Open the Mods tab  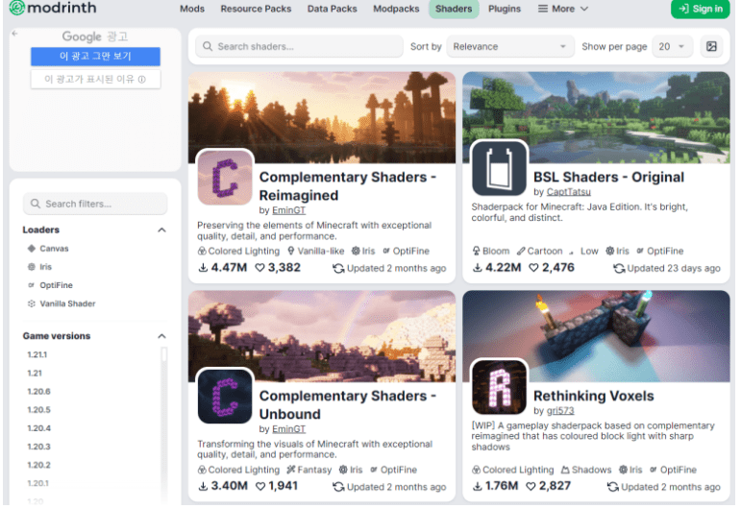pos(192,9)
